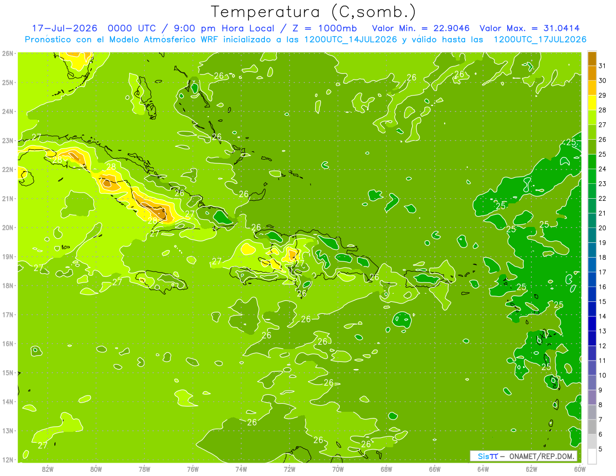Click the 25N latitude axis label
The height and width of the screenshot is (476, 616).
pos(7,82)
